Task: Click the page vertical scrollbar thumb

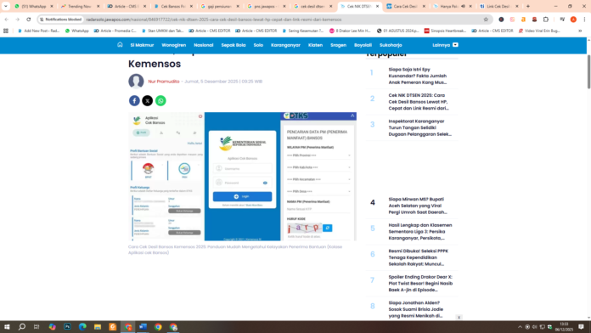Action: click(x=588, y=71)
